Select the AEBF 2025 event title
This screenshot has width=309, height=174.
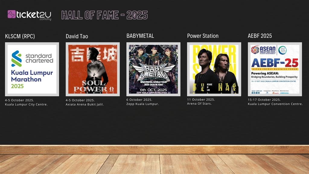[x=260, y=36]
